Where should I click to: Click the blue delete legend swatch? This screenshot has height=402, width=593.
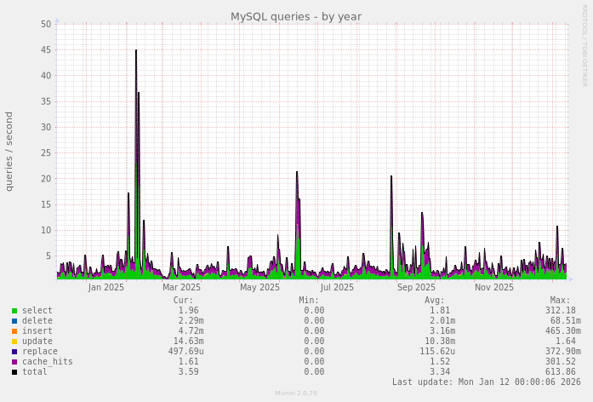click(14, 321)
